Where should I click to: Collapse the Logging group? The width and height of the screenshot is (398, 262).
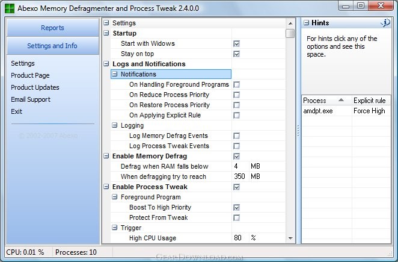point(115,125)
